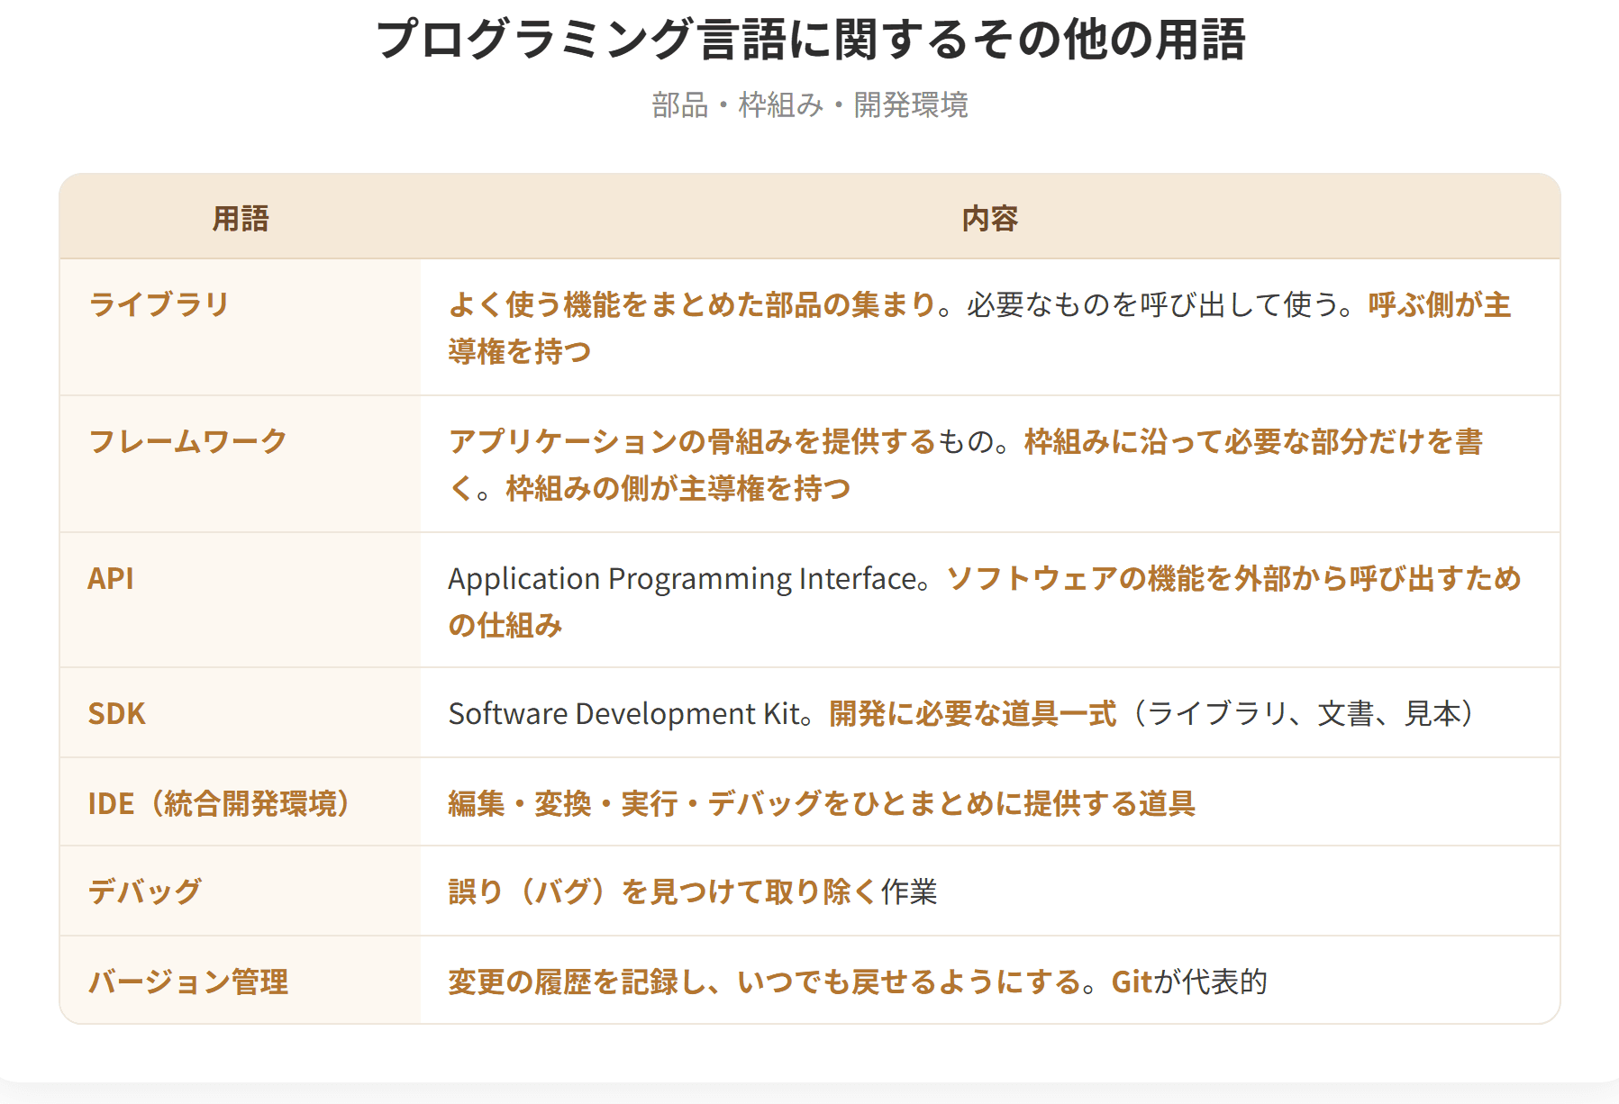Screen dimensions: 1619x1104
Task: Click text アプリケーションの骨組みを提供する
Action: coord(693,441)
